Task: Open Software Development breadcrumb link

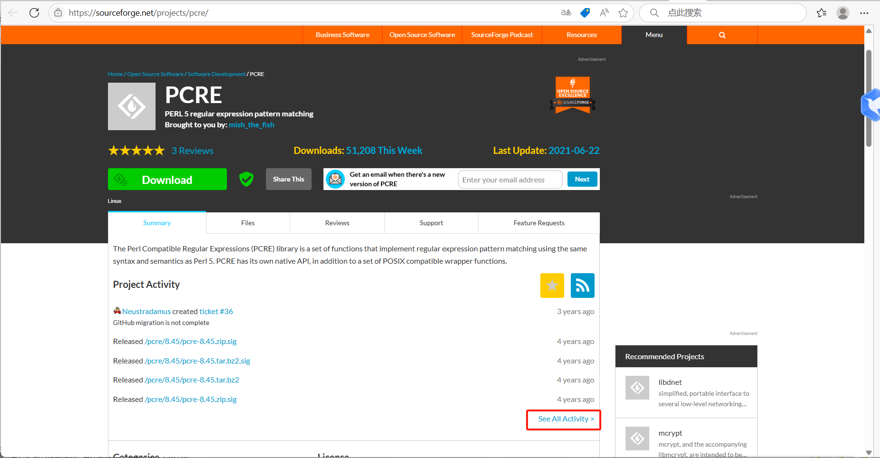Action: click(216, 74)
